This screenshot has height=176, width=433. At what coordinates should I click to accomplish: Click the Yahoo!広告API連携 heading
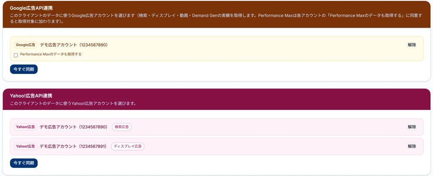tap(31, 96)
